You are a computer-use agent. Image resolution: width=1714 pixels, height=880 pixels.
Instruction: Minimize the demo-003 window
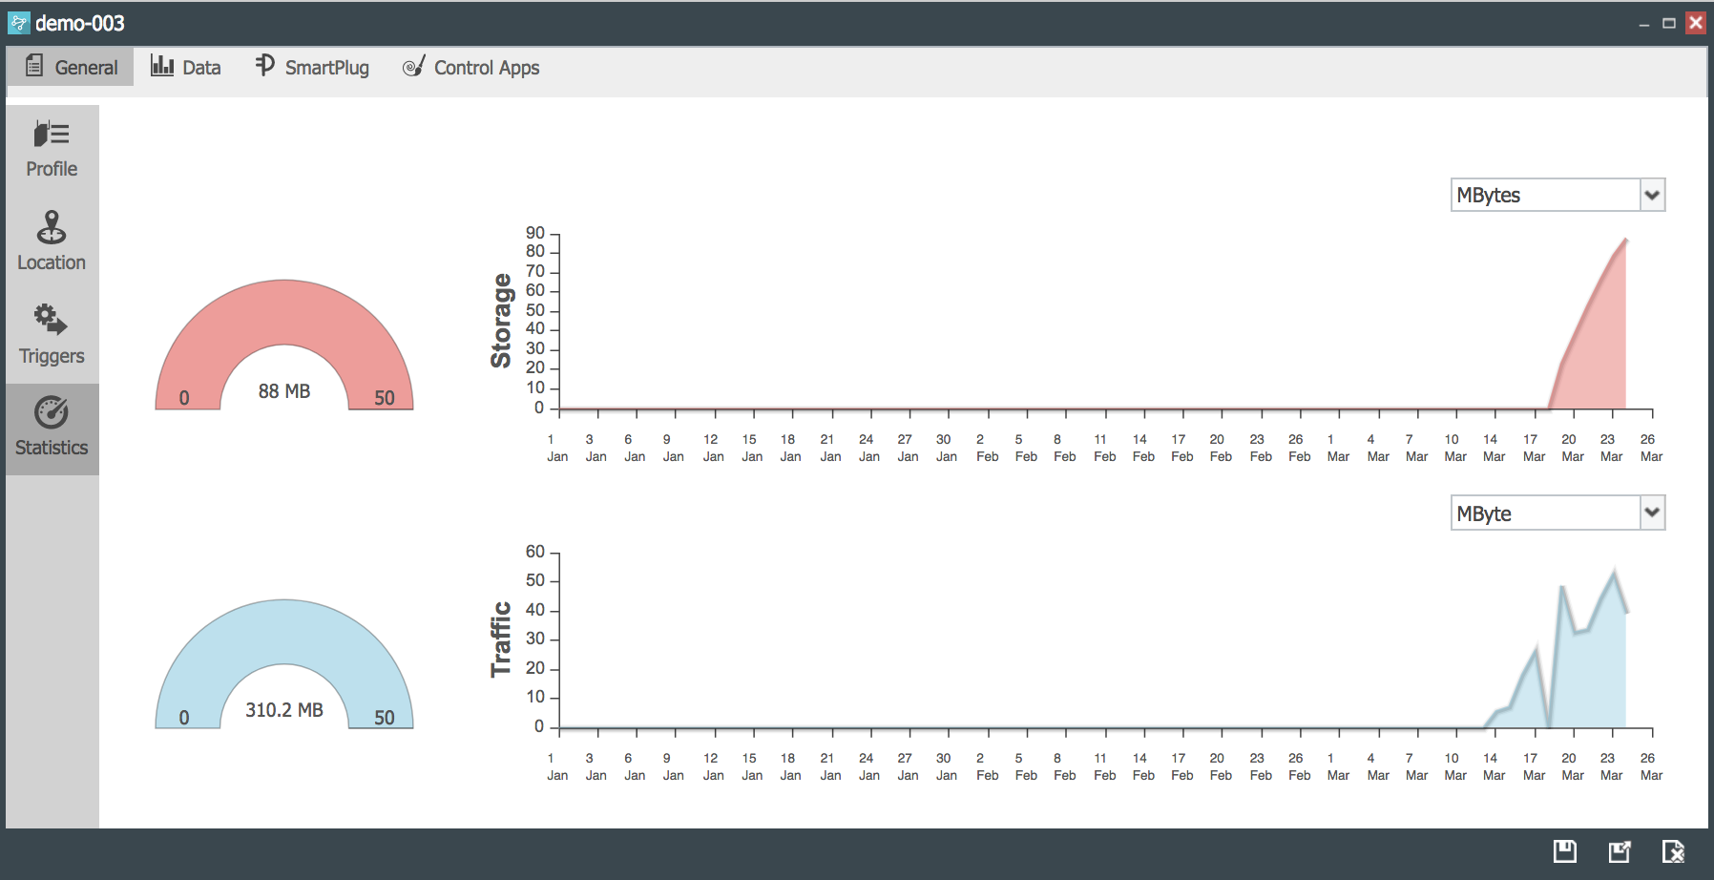pos(1644,24)
